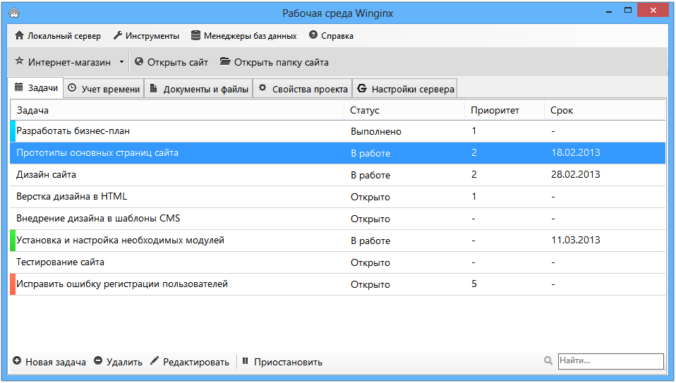Click the pencil icon for Редактировать
This screenshot has height=383, width=676.
[x=155, y=360]
